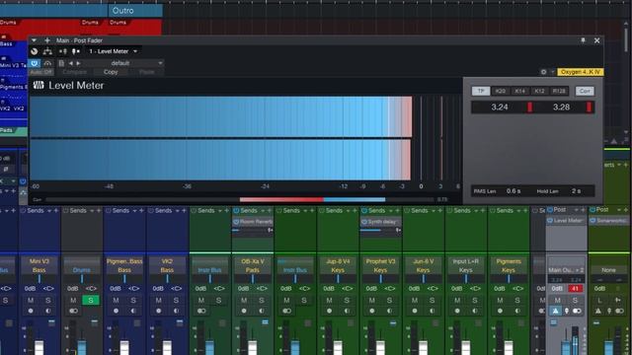
Task: Toggle the plugin power bypass button
Action: point(35,63)
